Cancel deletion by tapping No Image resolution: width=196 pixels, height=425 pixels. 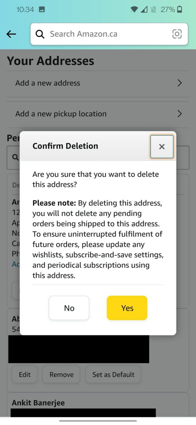click(x=69, y=308)
